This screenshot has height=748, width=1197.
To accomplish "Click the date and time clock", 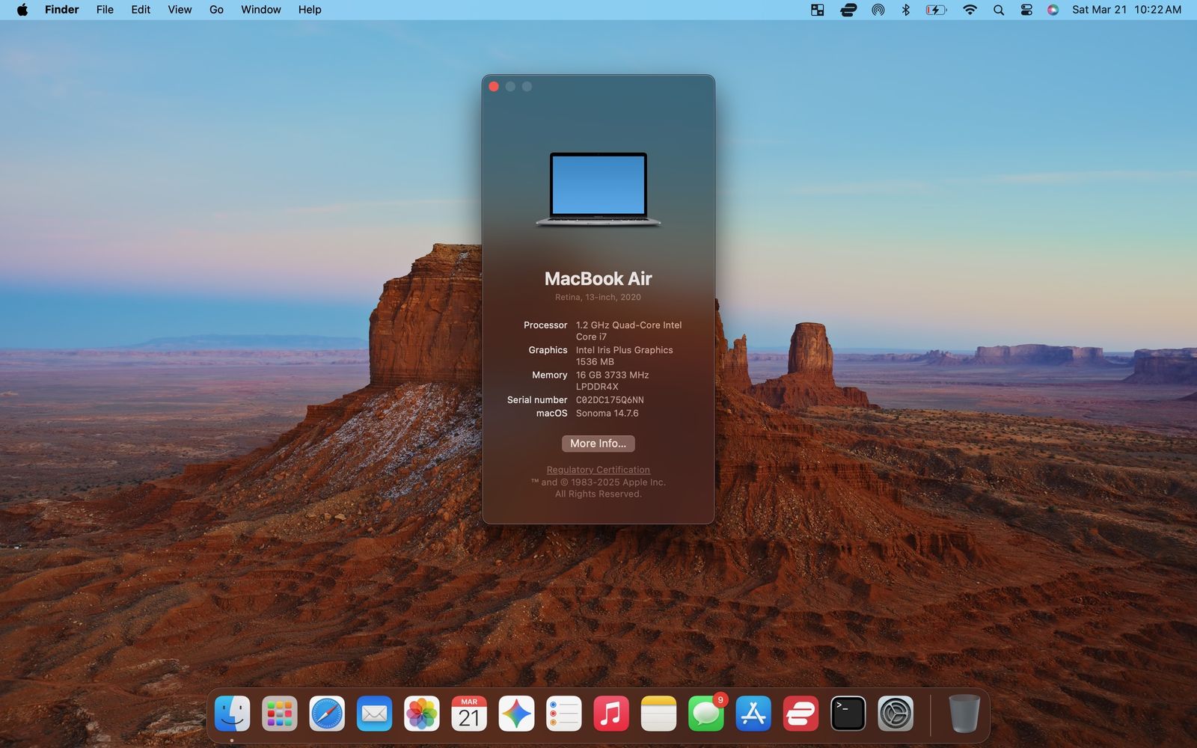I will pyautogui.click(x=1126, y=10).
